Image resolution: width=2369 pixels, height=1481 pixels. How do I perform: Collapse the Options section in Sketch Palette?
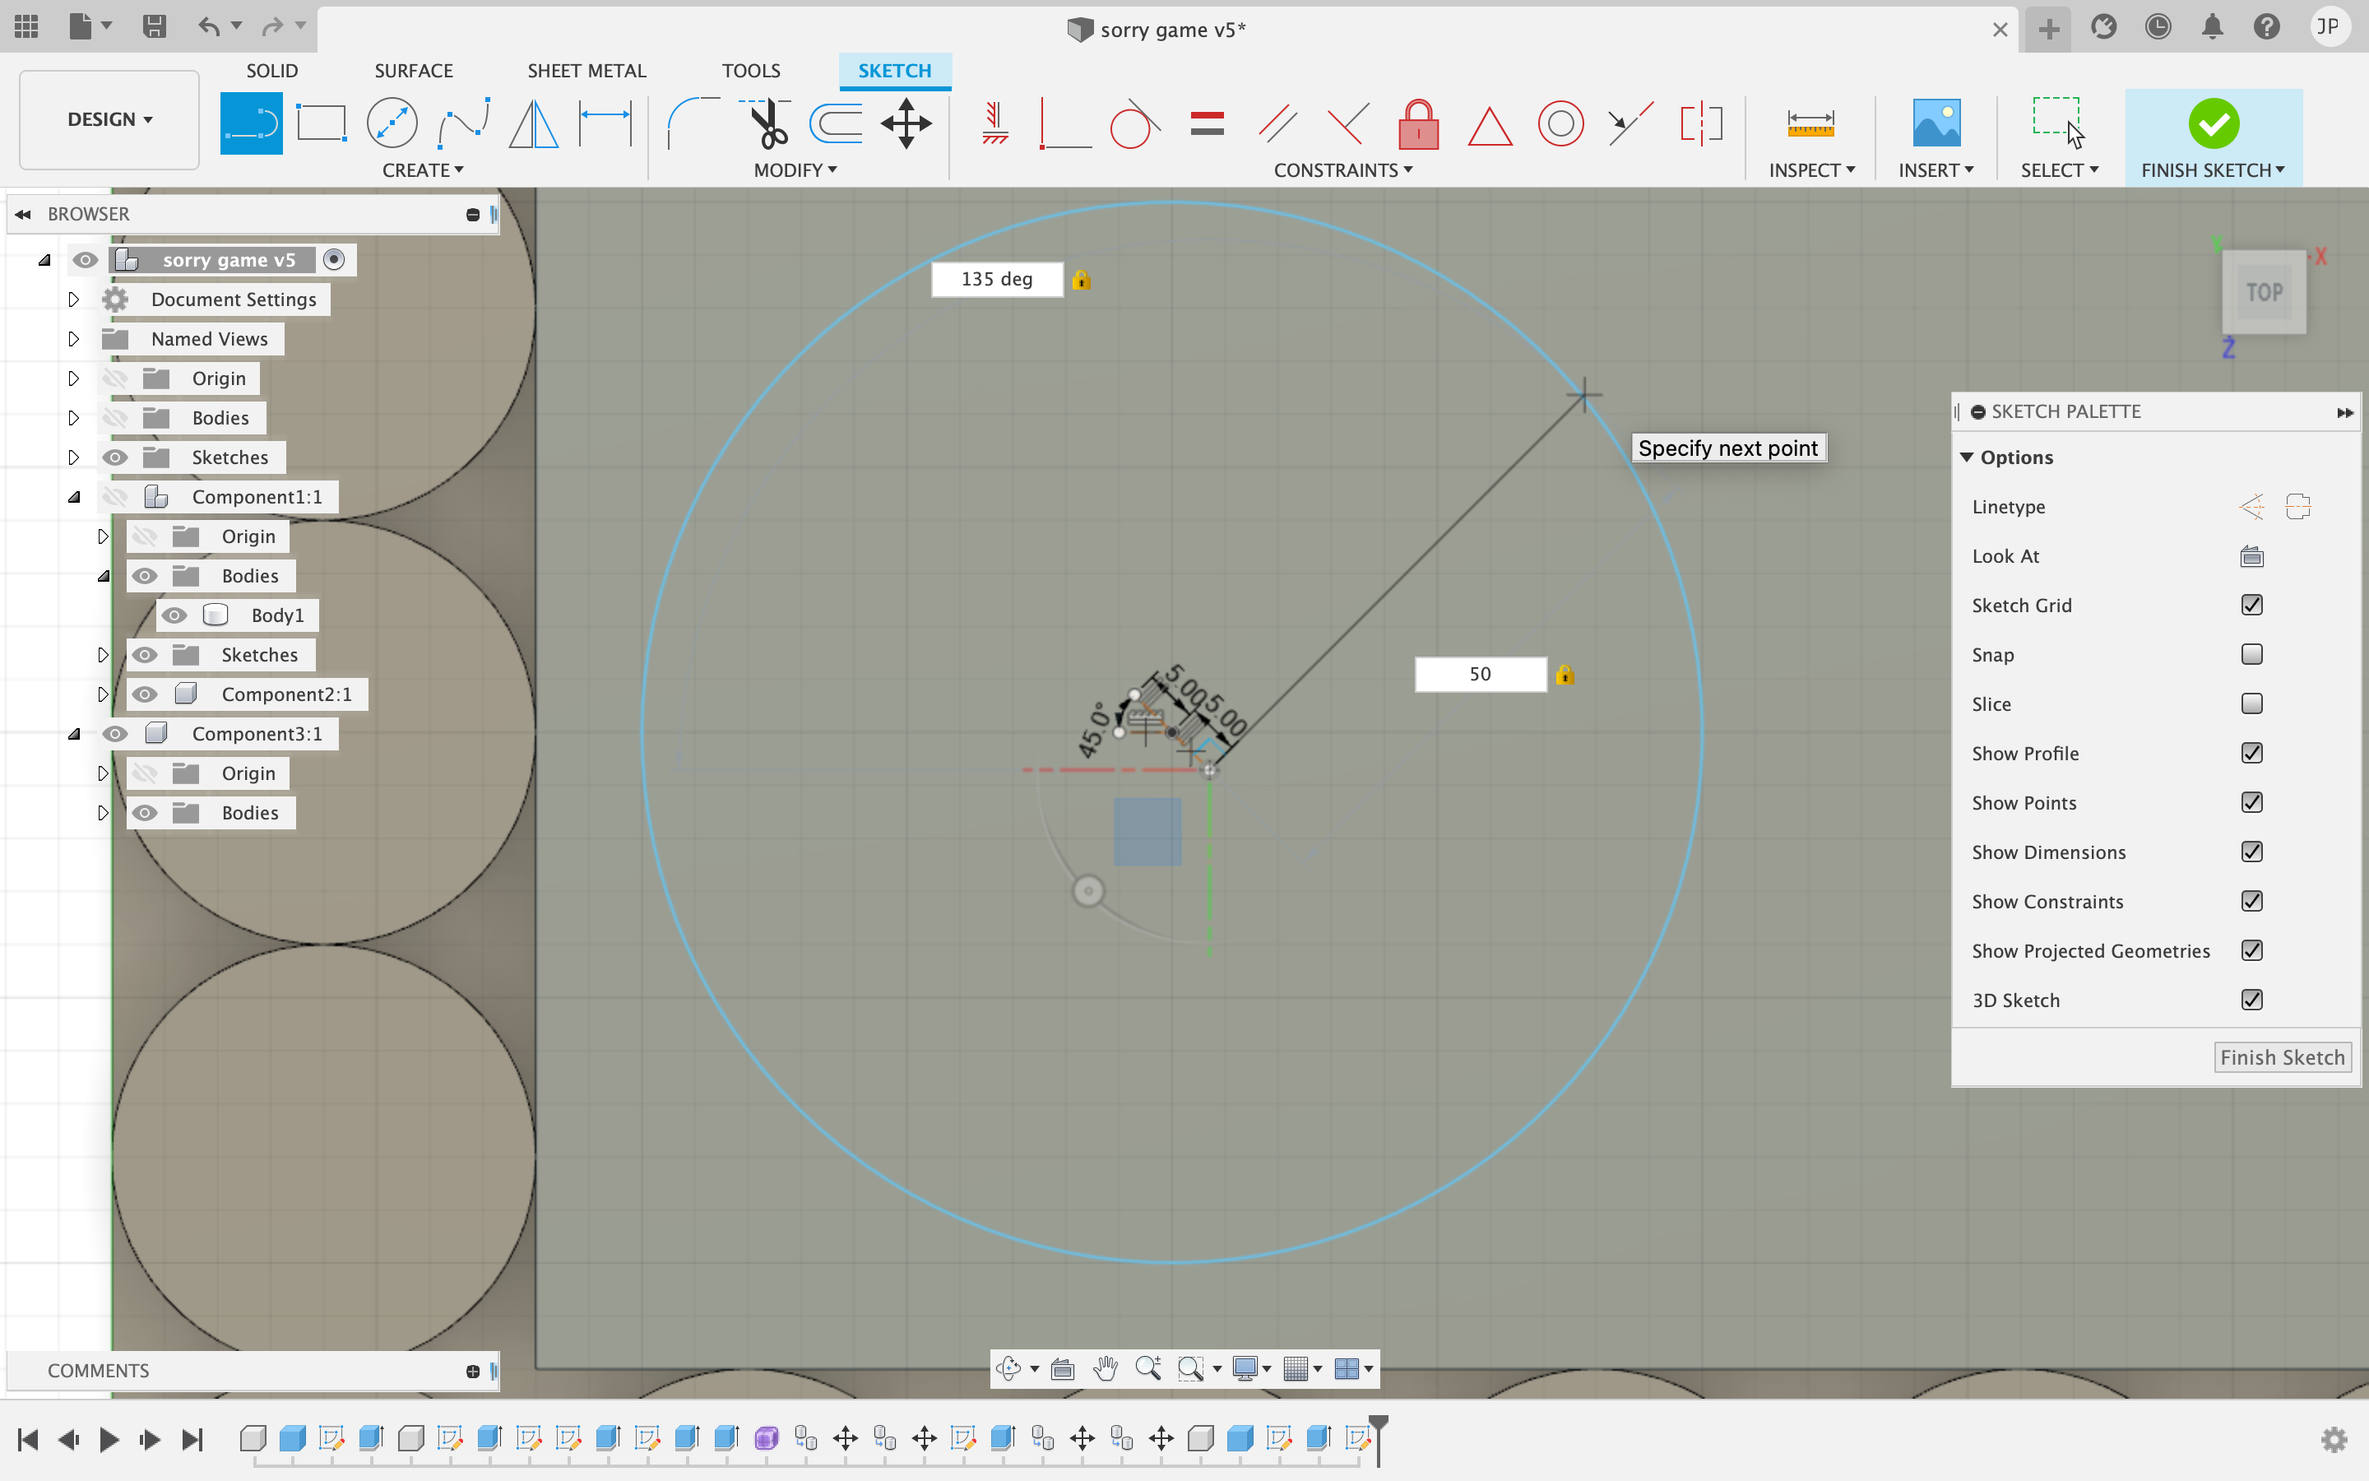(1967, 457)
